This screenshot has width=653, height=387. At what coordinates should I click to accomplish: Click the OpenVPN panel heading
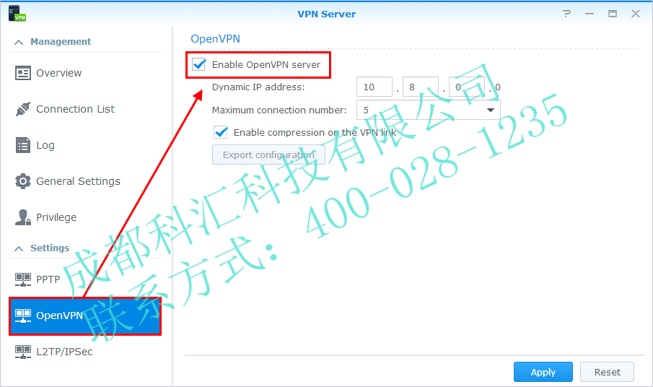(215, 39)
